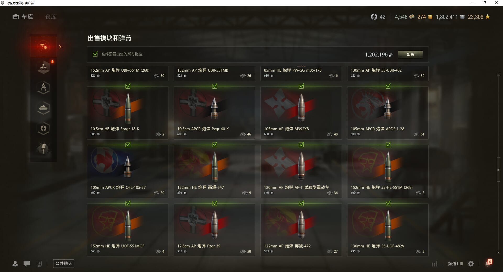Open the 公共聊天 public chat button

click(x=64, y=264)
